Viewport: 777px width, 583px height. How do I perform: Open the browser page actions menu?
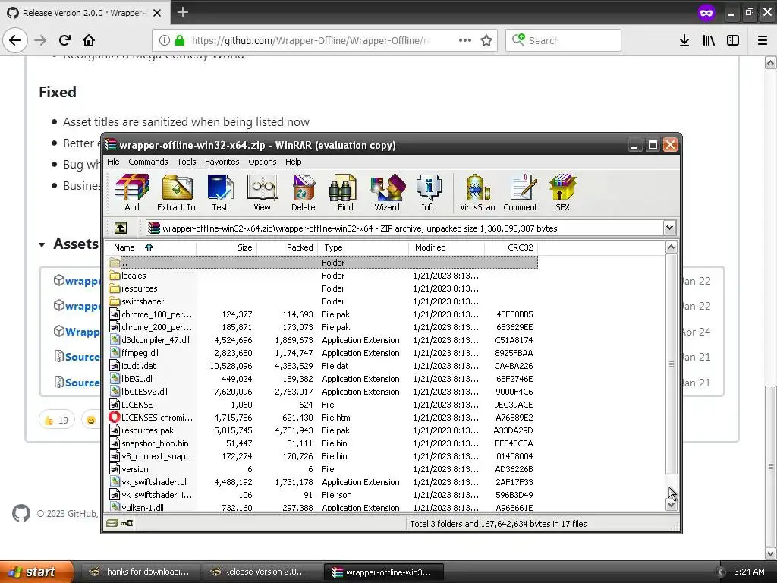(465, 41)
